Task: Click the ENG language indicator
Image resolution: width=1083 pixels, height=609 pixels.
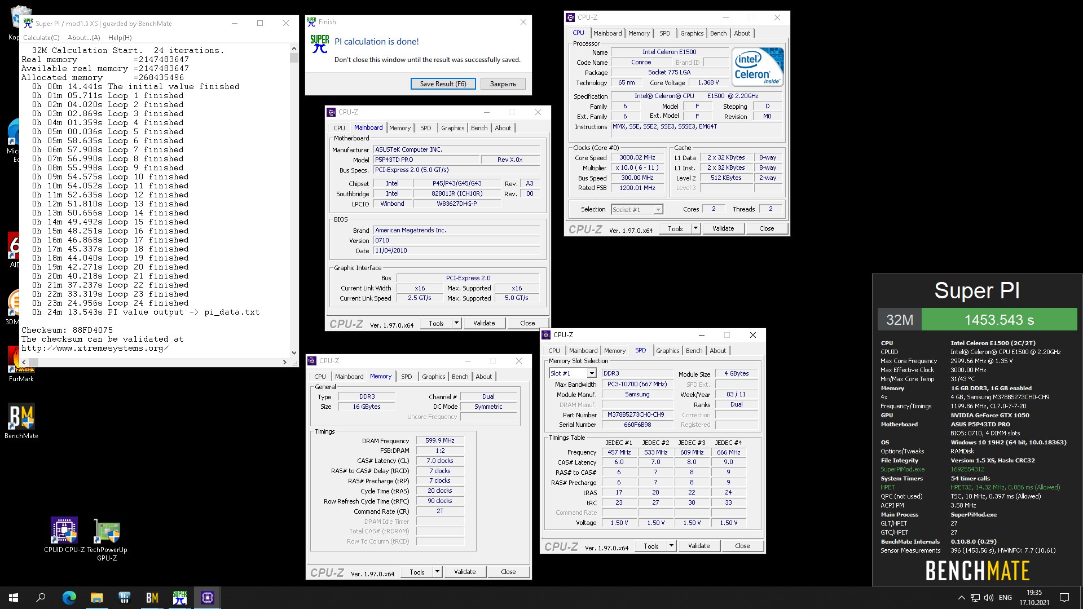Action: tap(1005, 598)
